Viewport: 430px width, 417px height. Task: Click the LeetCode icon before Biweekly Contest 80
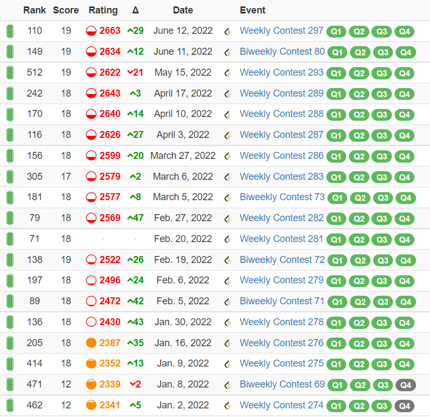click(228, 52)
